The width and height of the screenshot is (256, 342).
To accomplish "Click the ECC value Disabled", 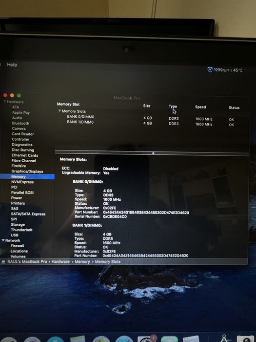I will 111,169.
